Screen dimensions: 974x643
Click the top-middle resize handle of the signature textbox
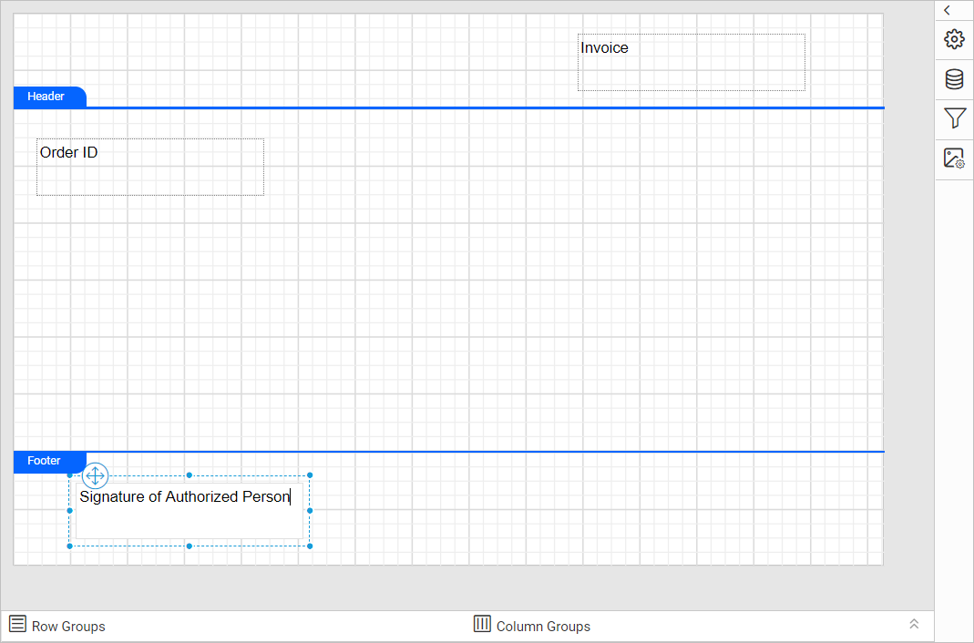tap(190, 475)
